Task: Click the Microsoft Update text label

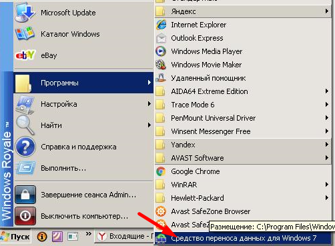Action: pos(68,13)
